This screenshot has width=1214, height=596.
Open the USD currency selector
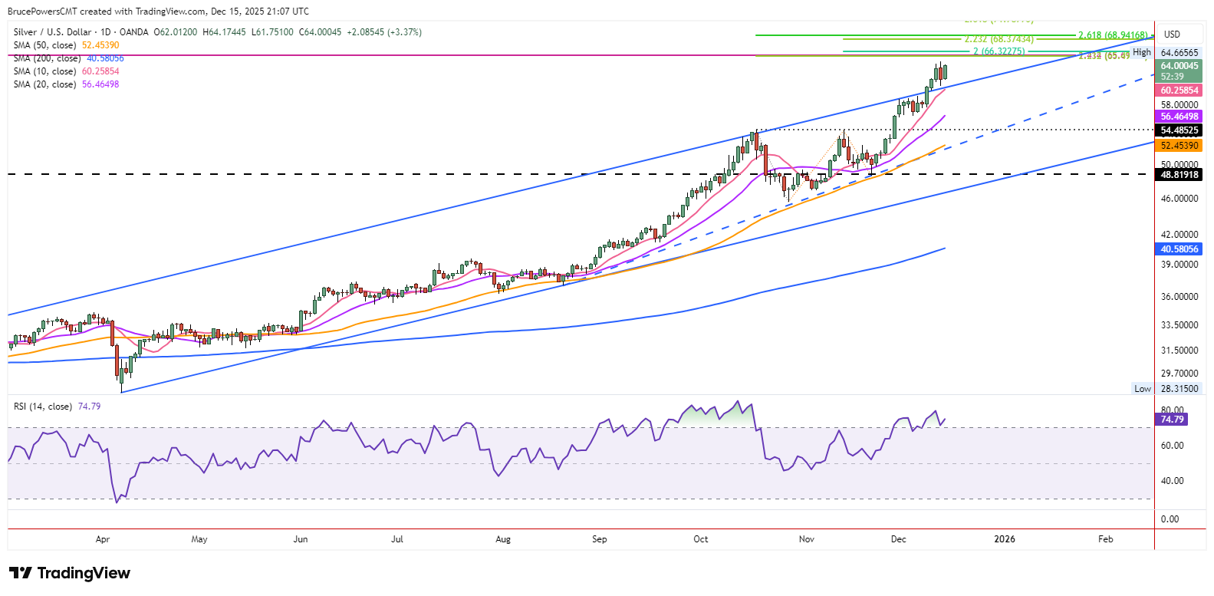pos(1172,35)
